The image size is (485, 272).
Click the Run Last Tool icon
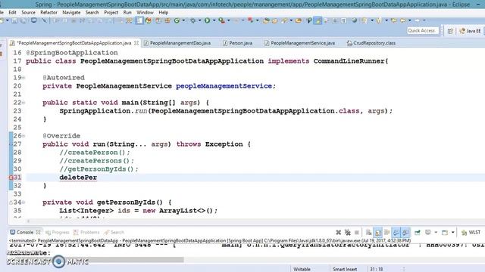(x=222, y=20)
